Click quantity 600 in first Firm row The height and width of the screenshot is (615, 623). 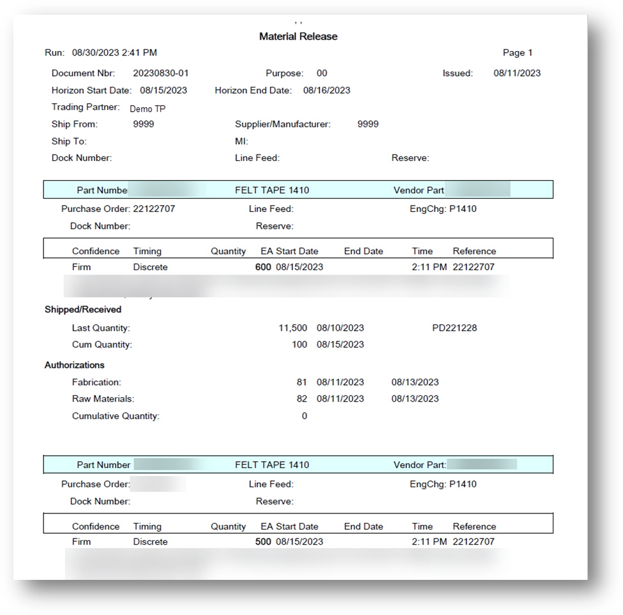pos(263,267)
